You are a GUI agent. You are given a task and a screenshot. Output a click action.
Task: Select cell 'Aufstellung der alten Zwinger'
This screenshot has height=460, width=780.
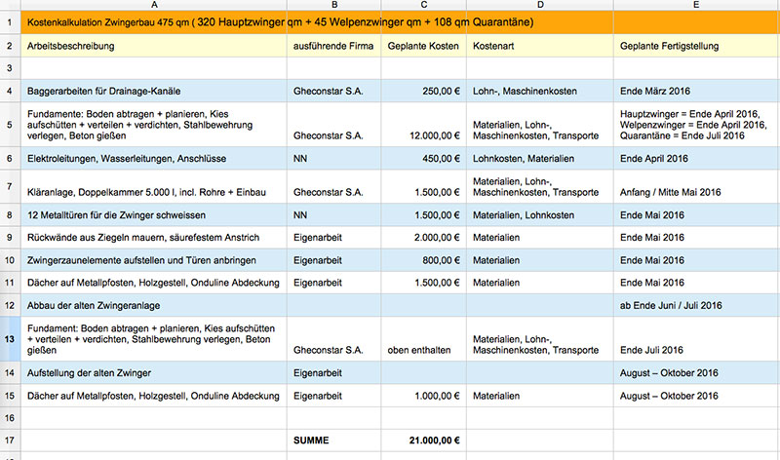[154, 373]
